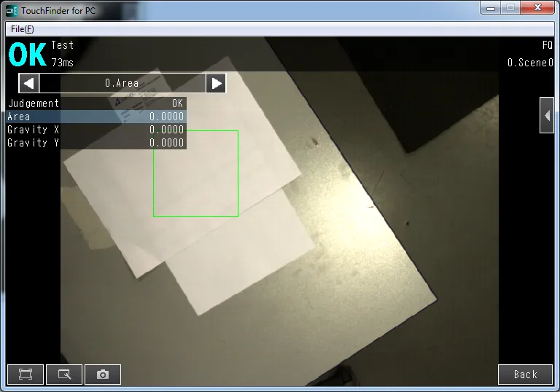Minimize the TouchFinder window
The image size is (560, 392).
pos(491,7)
